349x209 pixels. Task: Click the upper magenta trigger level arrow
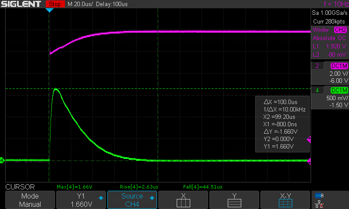[309, 139]
